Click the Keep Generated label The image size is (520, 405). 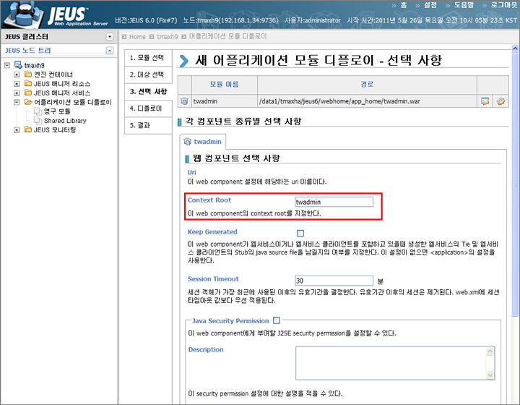tap(212, 231)
